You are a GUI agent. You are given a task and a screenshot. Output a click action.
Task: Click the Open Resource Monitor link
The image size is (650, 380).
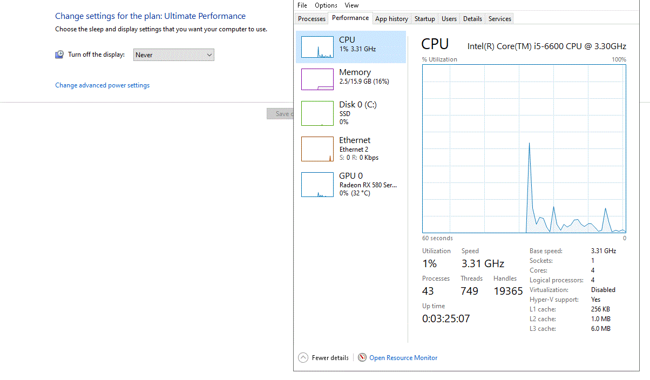click(403, 357)
